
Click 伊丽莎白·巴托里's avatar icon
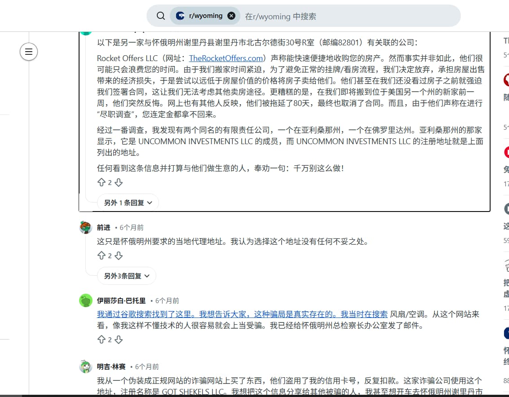tap(85, 300)
